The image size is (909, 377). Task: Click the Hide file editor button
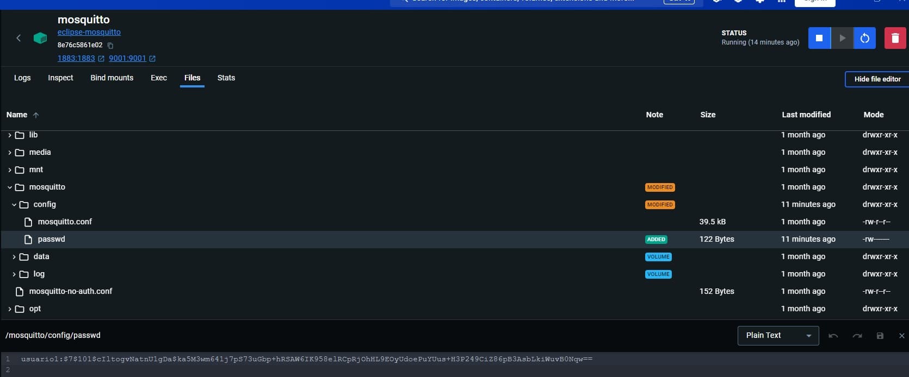[x=877, y=79]
